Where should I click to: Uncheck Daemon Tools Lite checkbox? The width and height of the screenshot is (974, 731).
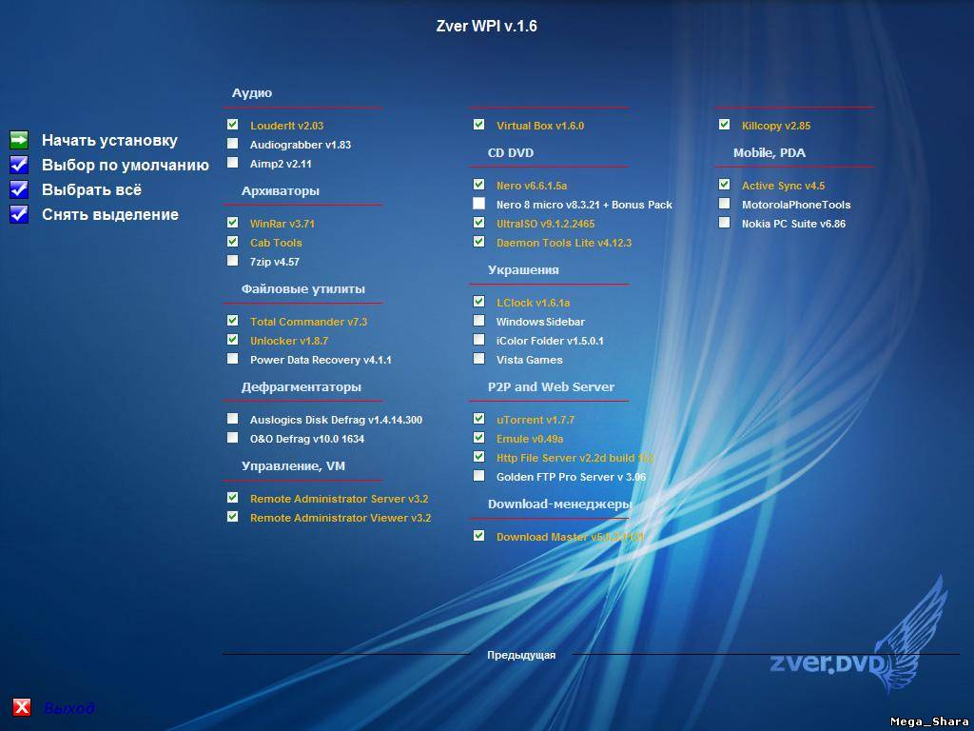tap(478, 242)
